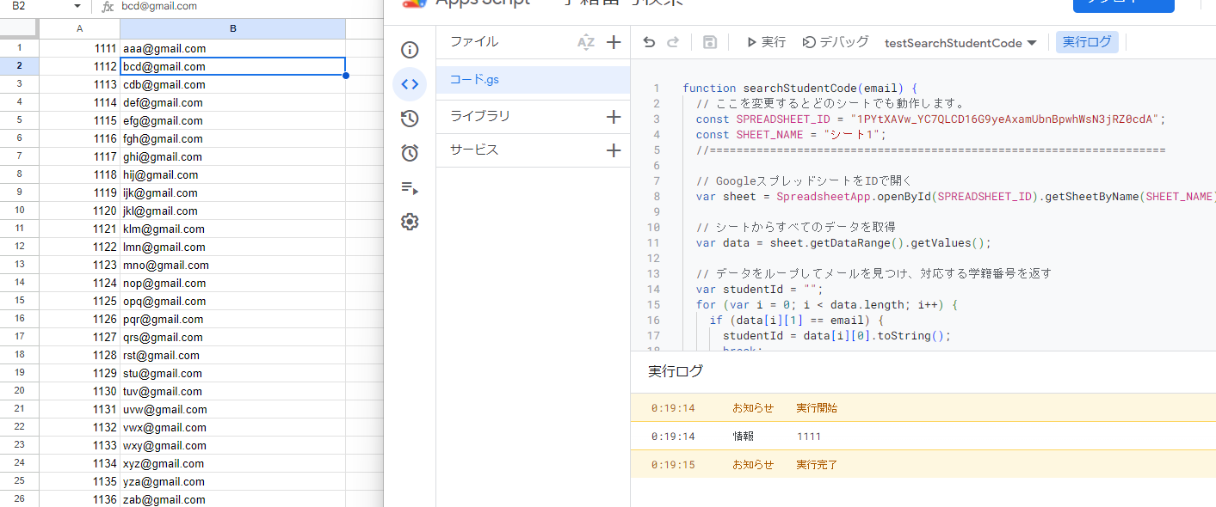Screen dimensions: 1216x507
Task: Click the Redo arrow in editor toolbar
Action: (673, 42)
